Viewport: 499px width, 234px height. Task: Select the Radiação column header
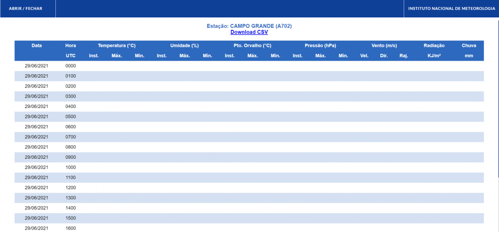434,45
